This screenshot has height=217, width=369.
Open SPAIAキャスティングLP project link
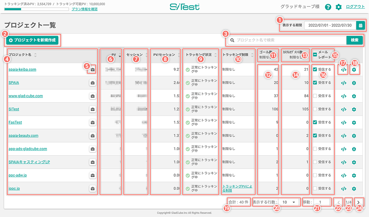[x=29, y=162]
